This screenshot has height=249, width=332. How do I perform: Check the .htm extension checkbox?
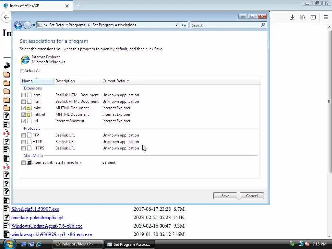[x=23, y=95]
